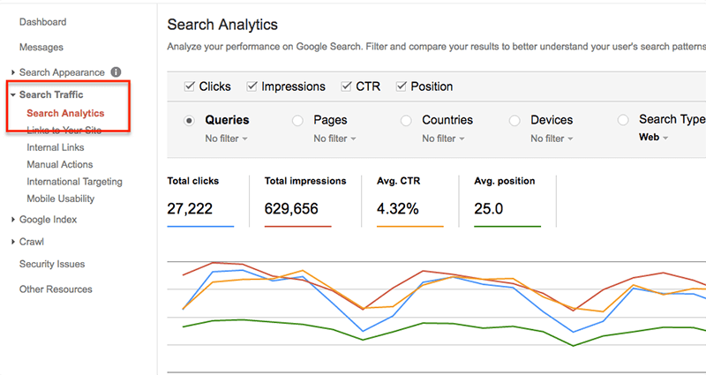
Task: Click the Security Issues link
Action: pos(52,264)
